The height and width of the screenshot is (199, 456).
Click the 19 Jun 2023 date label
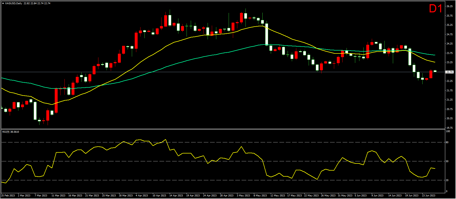coord(412,196)
